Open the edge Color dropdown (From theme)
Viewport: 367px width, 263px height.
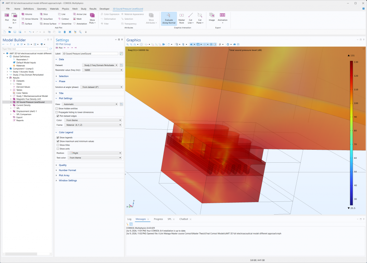tap(93, 120)
